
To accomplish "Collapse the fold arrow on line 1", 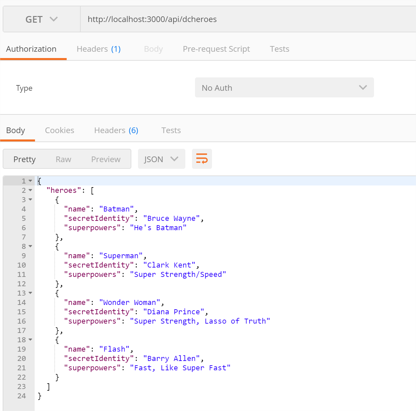I will [x=30, y=181].
